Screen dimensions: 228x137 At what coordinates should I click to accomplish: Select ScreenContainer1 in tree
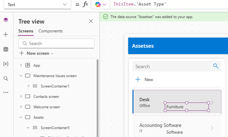point(55,86)
